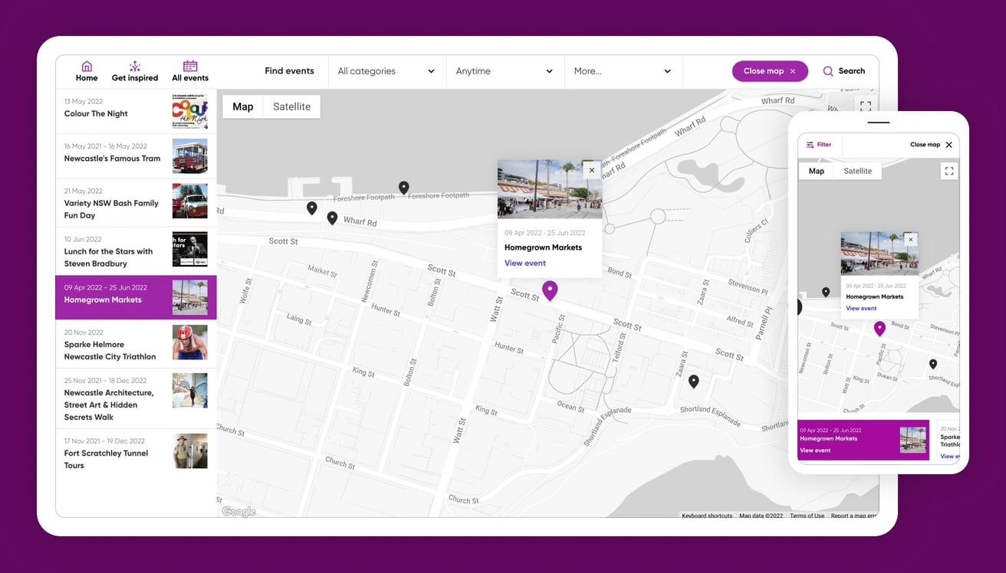1006x573 pixels.
Task: Open the Terms of Use link
Action: (807, 516)
